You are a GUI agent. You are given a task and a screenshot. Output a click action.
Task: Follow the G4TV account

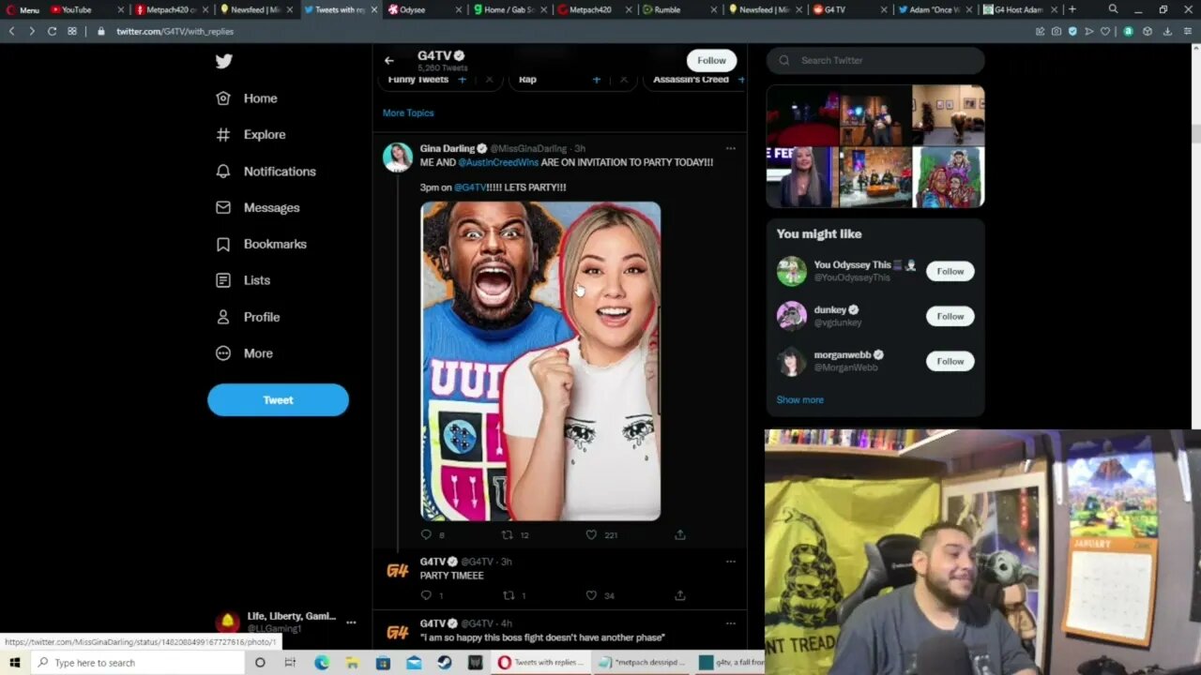tap(711, 61)
